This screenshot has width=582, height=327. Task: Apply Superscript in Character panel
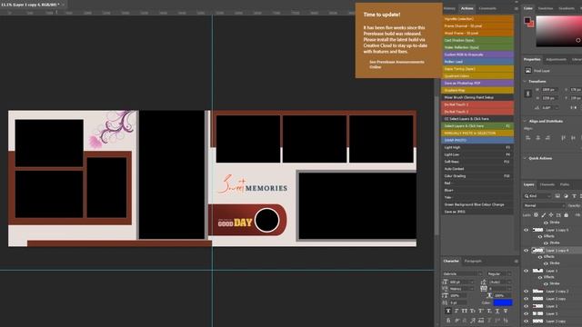481,311
